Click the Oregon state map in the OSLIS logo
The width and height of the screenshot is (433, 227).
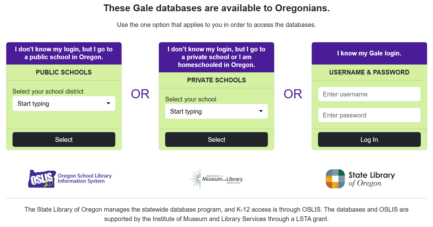coord(42,178)
